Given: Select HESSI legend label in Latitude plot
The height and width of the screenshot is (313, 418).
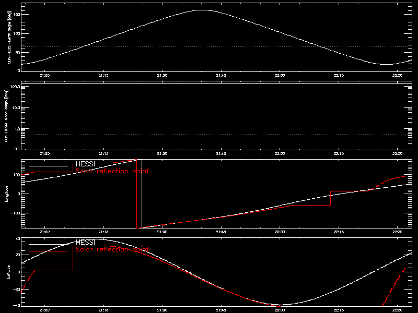Looking at the screenshot, I should click(x=85, y=243).
